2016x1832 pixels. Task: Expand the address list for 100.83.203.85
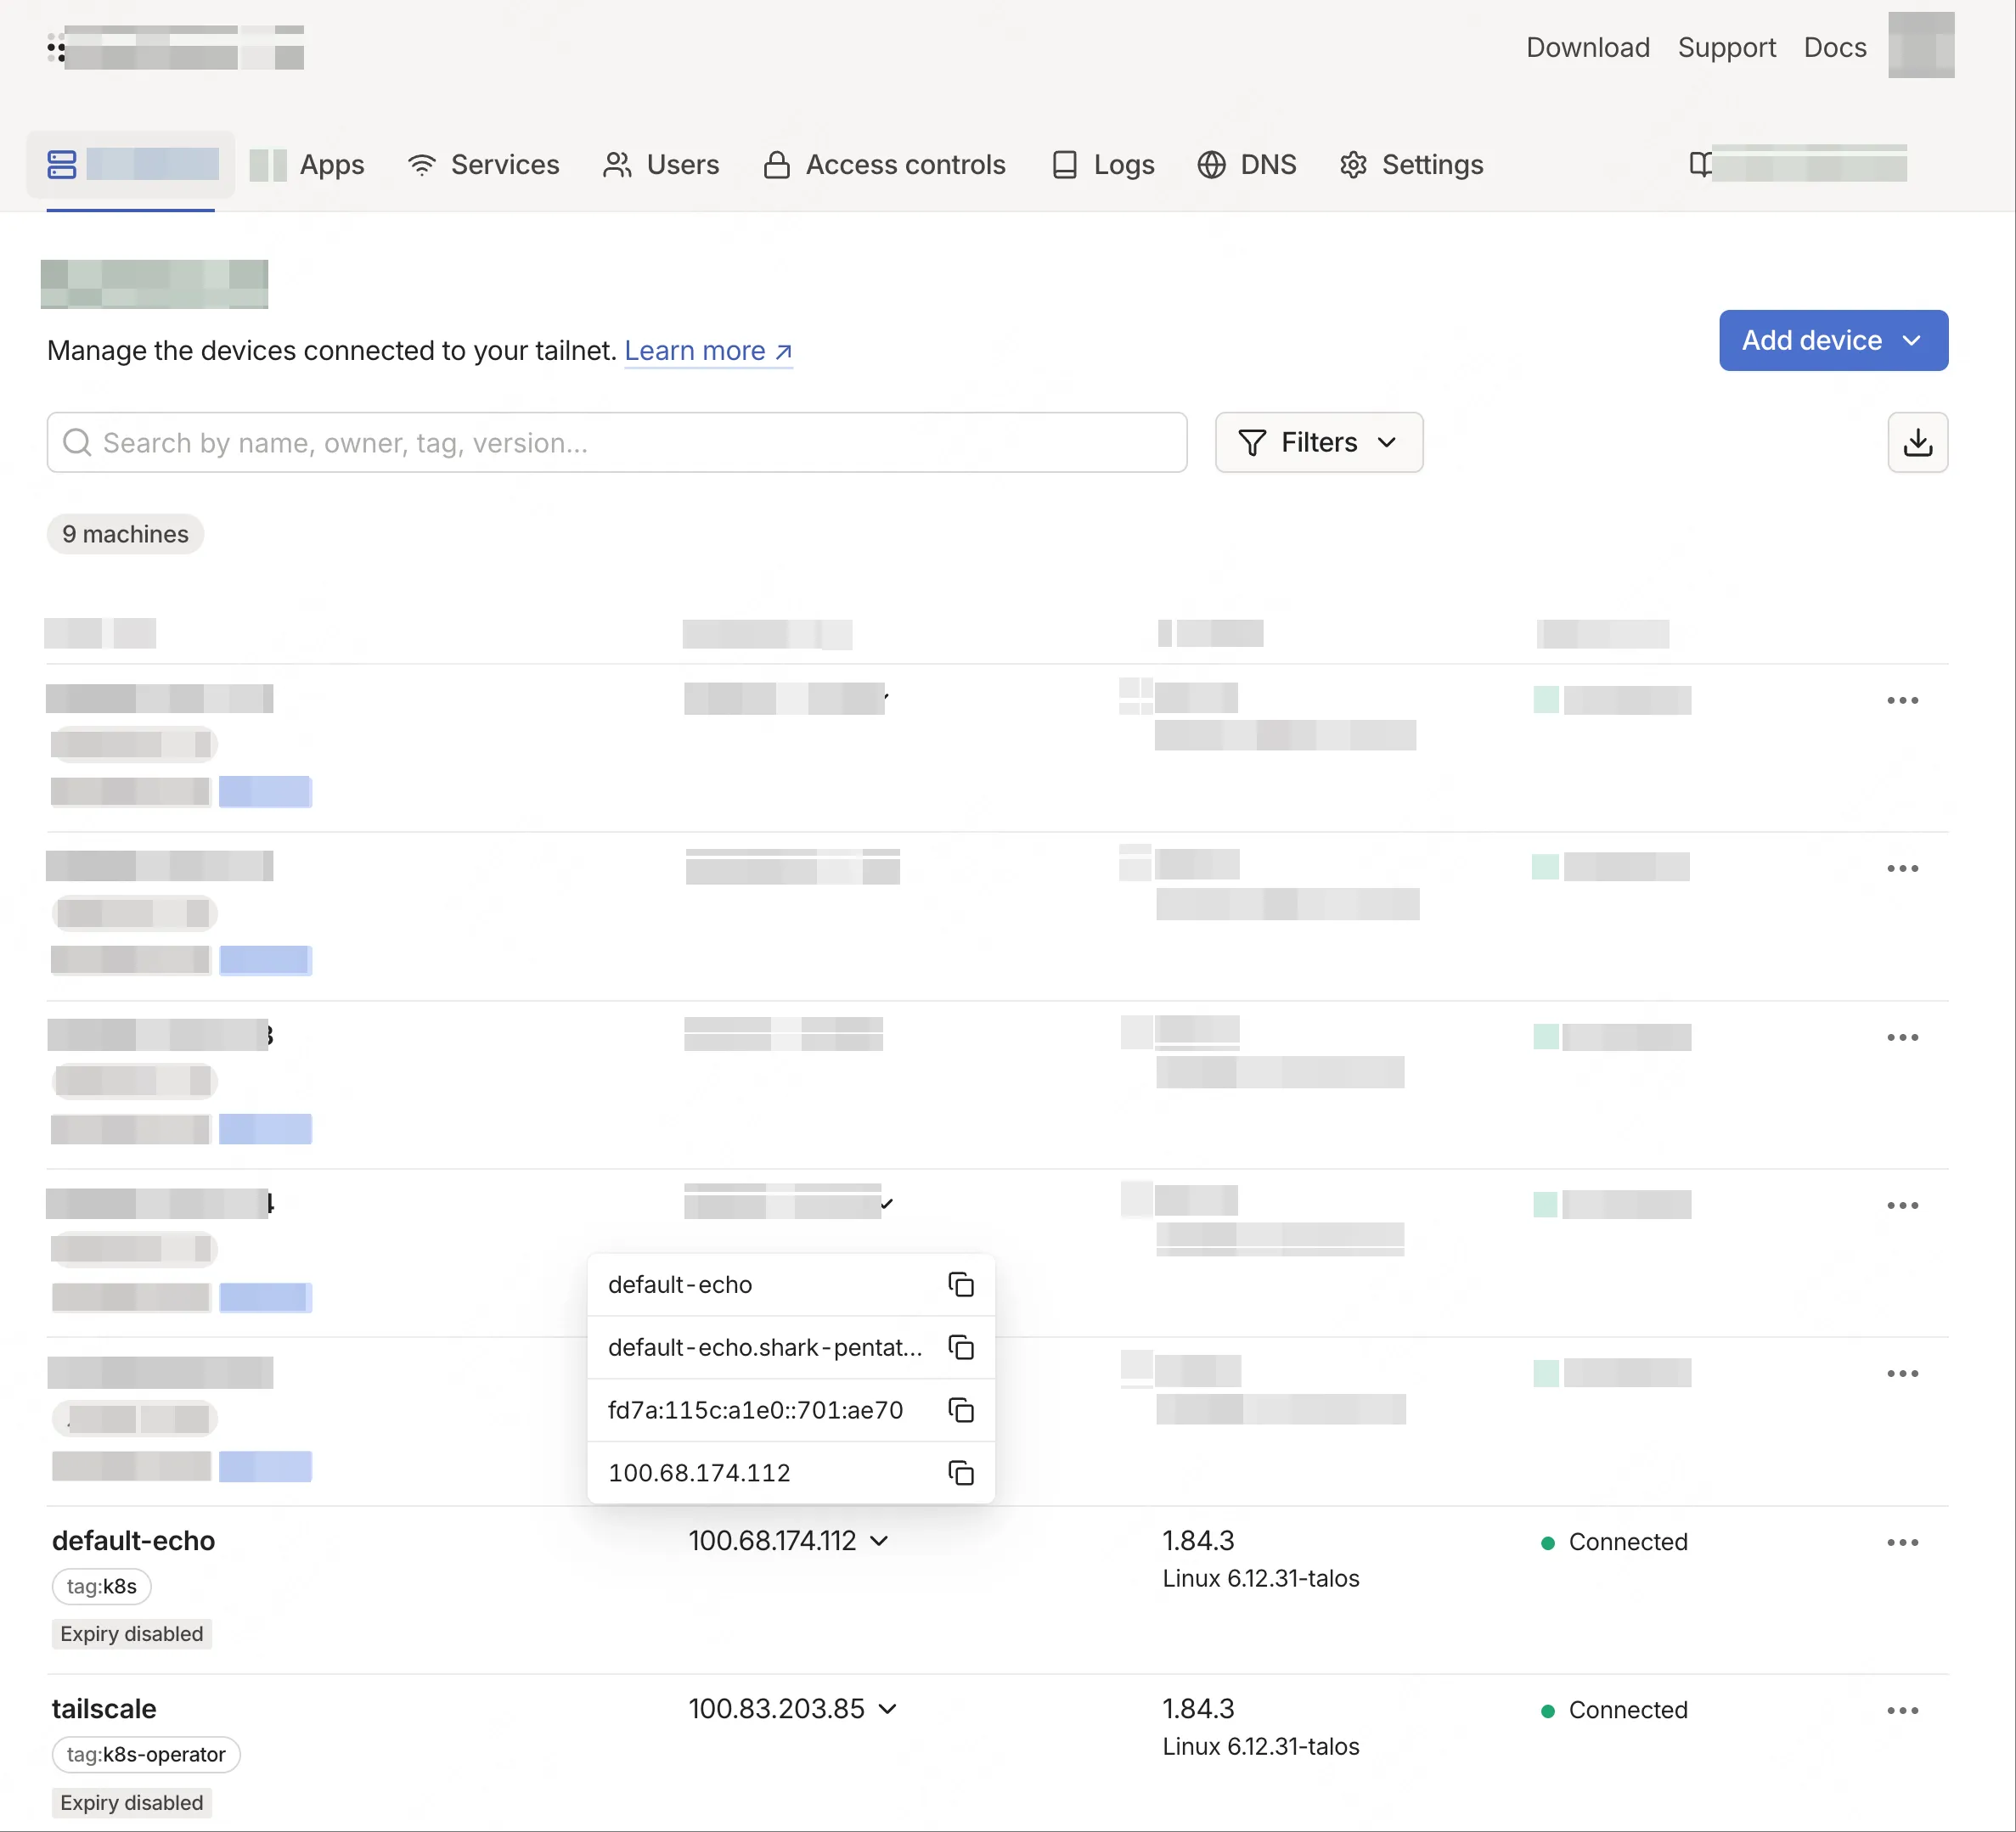pos(887,1709)
